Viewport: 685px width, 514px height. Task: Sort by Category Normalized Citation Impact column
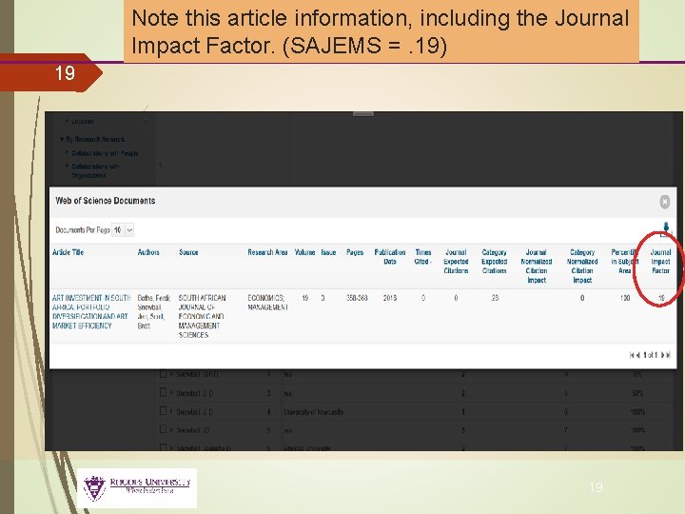(x=582, y=266)
